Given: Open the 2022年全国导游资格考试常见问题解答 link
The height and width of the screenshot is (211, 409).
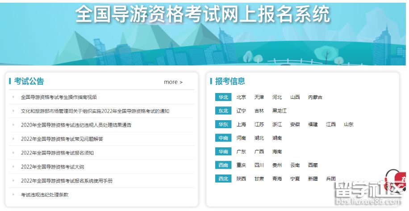Looking at the screenshot, I should [62, 139].
